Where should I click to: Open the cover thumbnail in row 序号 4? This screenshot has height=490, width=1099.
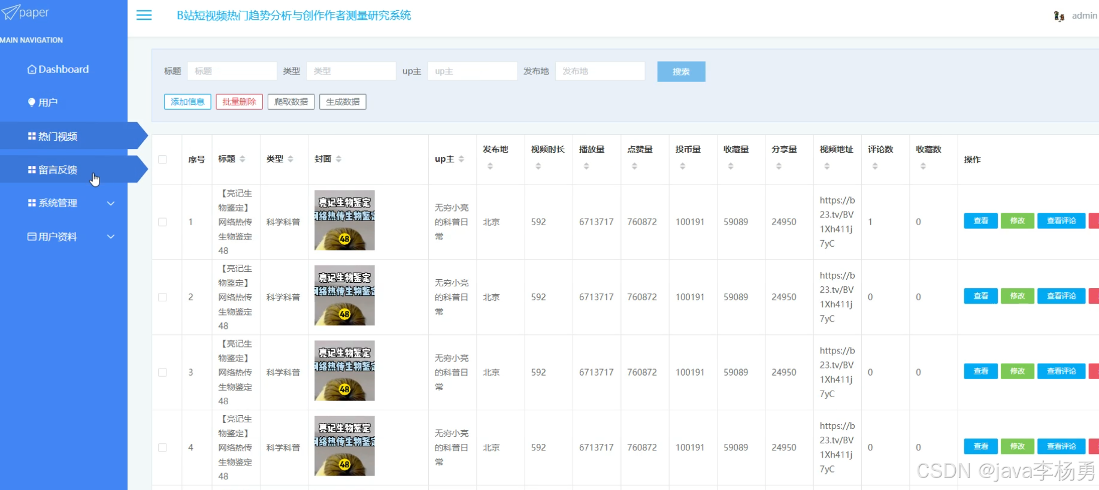(344, 446)
